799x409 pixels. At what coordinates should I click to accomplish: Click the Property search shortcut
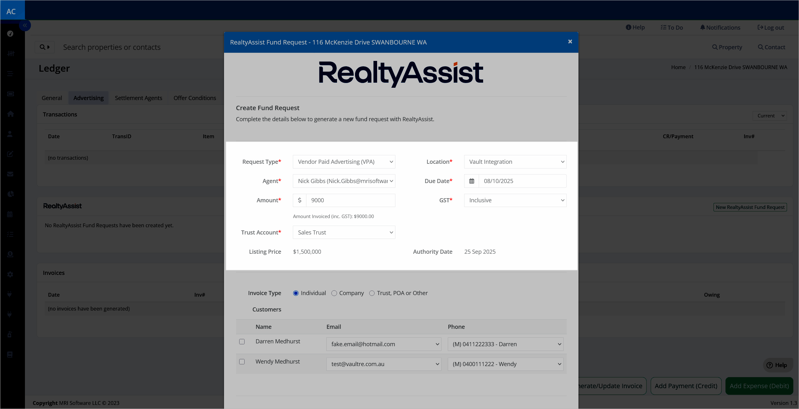tap(727, 47)
